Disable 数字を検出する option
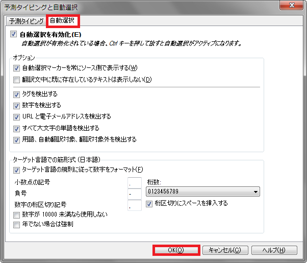 (17, 105)
